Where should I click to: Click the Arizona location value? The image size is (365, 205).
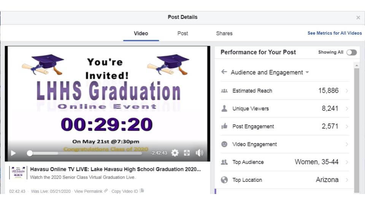pos(327,180)
